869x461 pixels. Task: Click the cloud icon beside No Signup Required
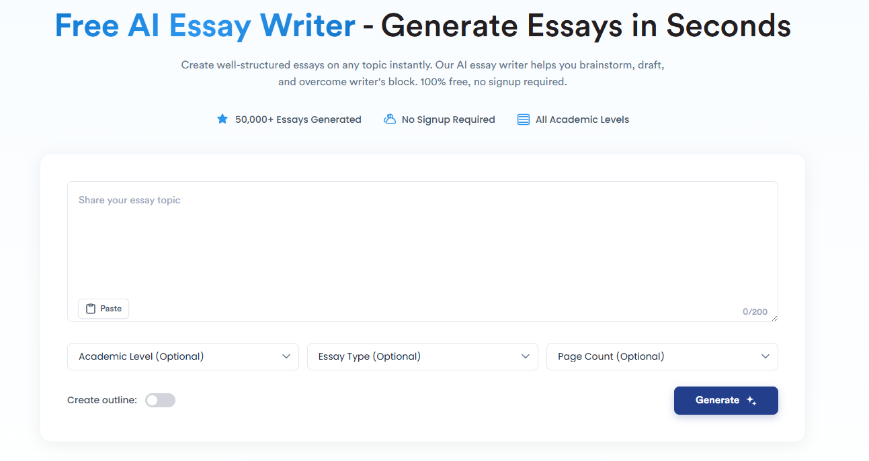click(x=389, y=119)
